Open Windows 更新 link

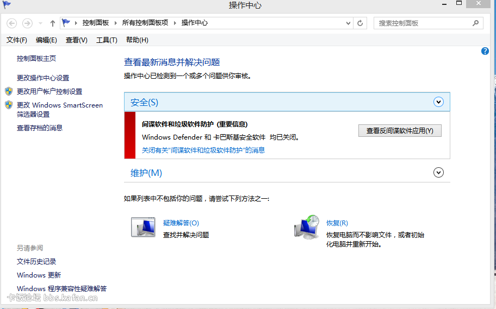39,275
